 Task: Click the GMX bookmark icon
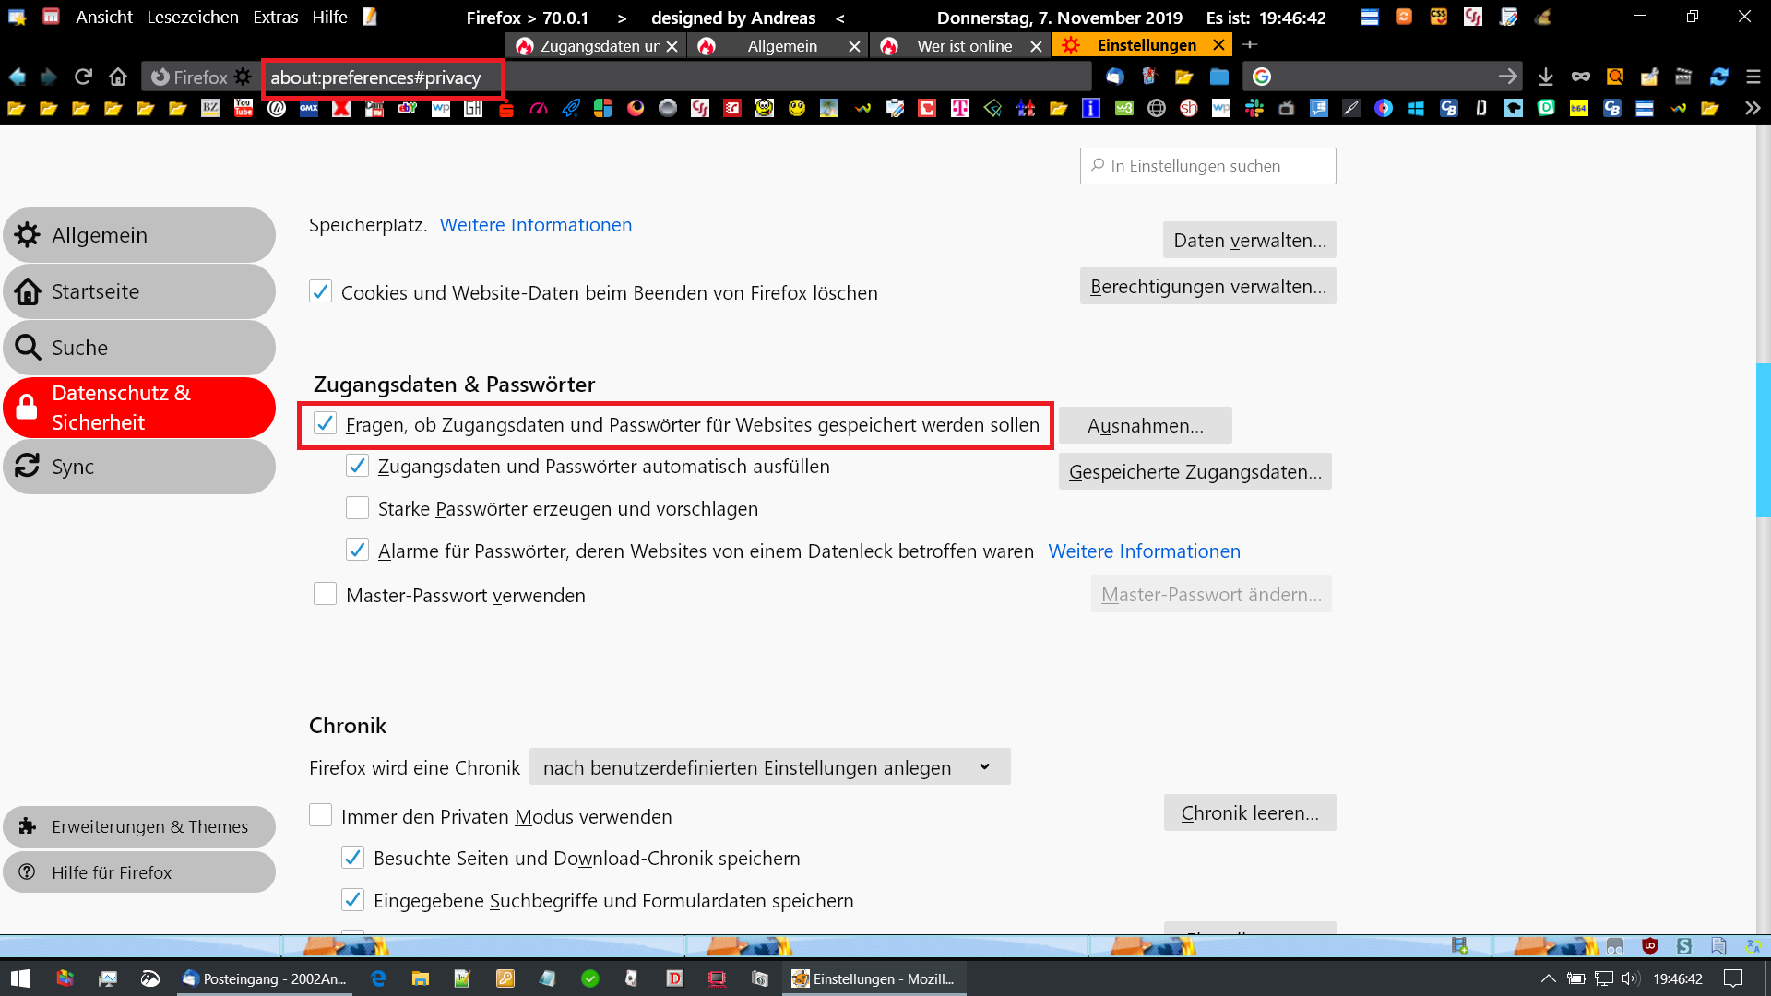tap(308, 108)
